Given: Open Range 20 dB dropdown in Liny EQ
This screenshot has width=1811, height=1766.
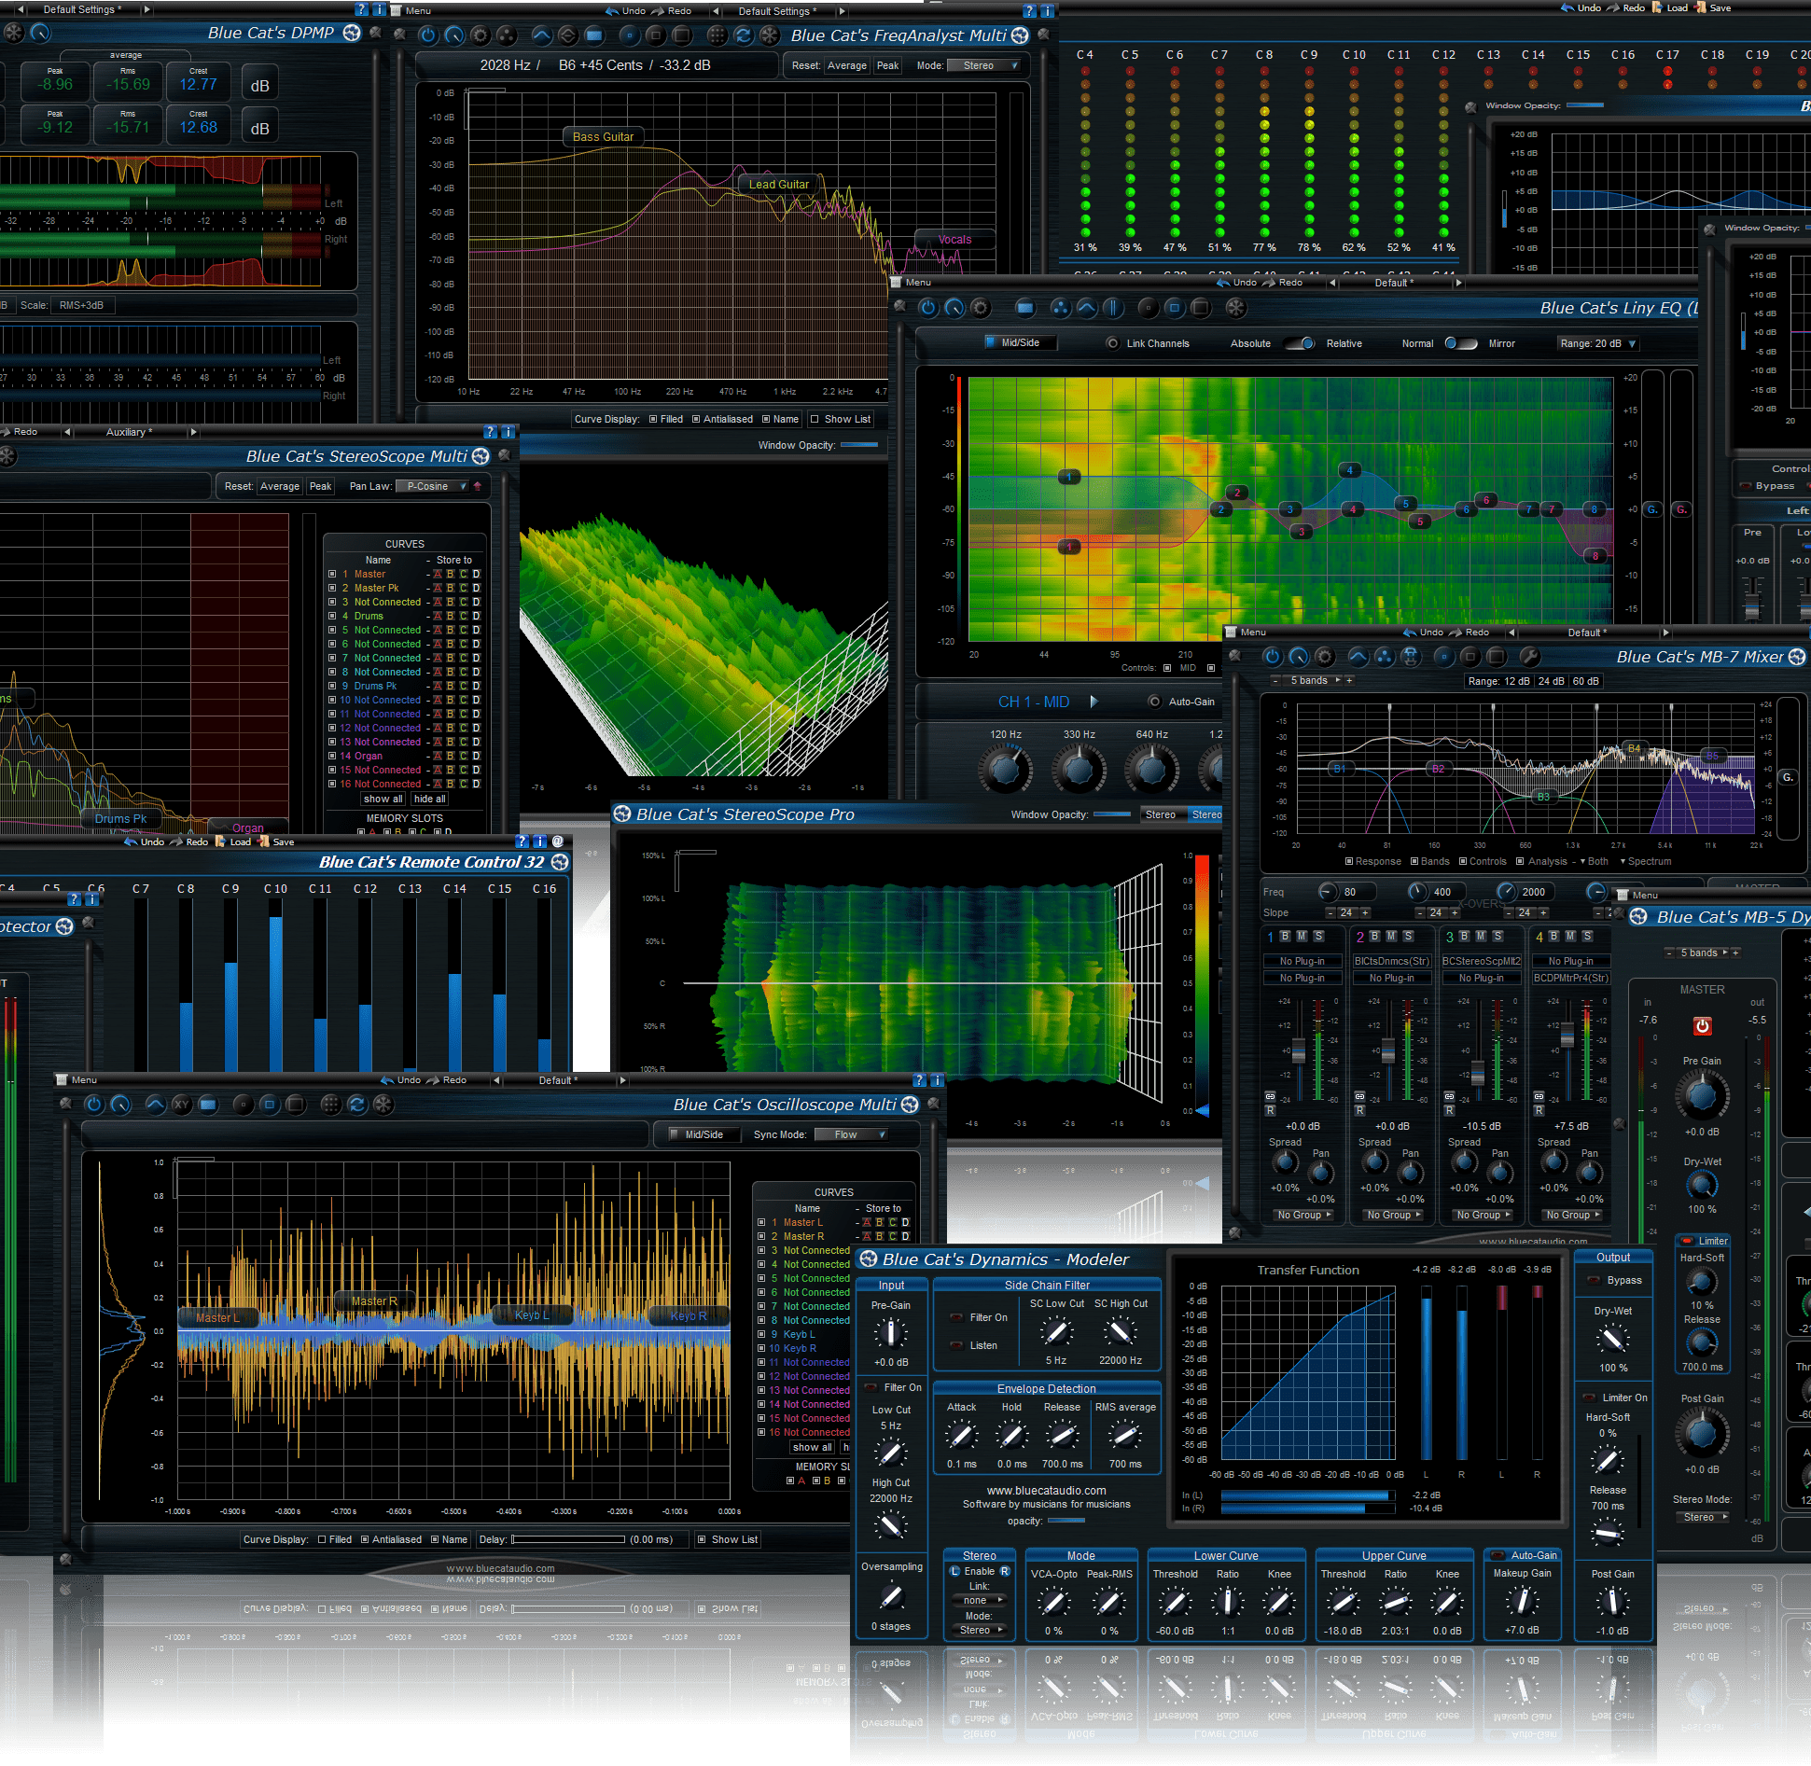Looking at the screenshot, I should tap(1598, 343).
